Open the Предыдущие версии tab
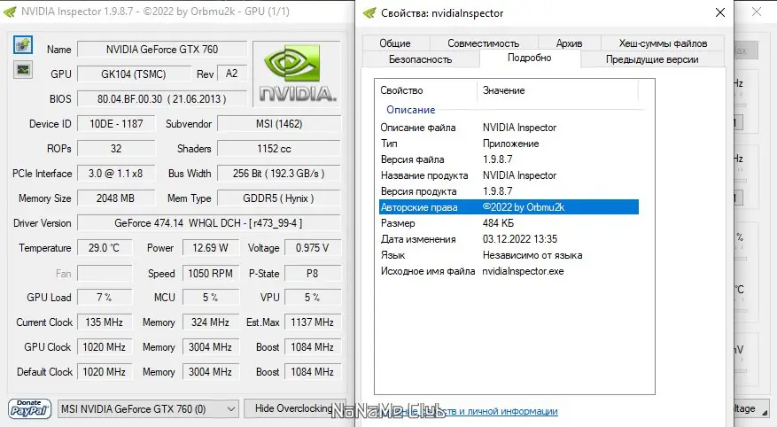The image size is (777, 427). (651, 59)
